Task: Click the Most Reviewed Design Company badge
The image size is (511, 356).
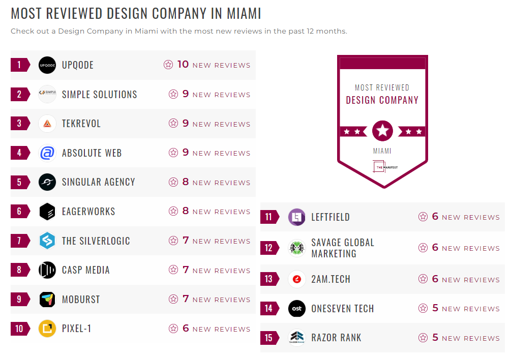Action: tap(382, 121)
